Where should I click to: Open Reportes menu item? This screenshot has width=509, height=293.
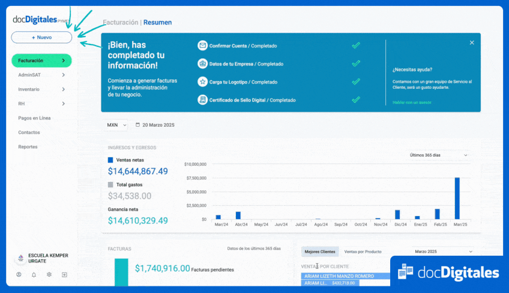28,147
